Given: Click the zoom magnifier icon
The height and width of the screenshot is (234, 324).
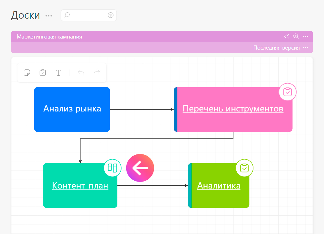Looking at the screenshot, I should pos(296,36).
